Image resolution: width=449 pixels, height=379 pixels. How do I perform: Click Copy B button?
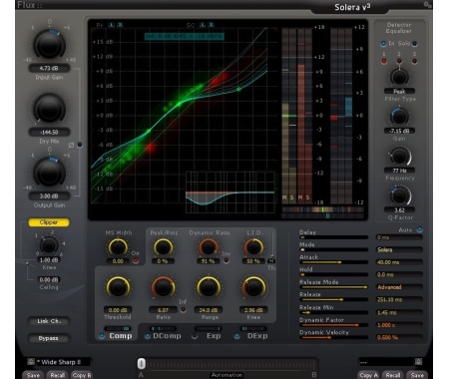pyautogui.click(x=82, y=375)
